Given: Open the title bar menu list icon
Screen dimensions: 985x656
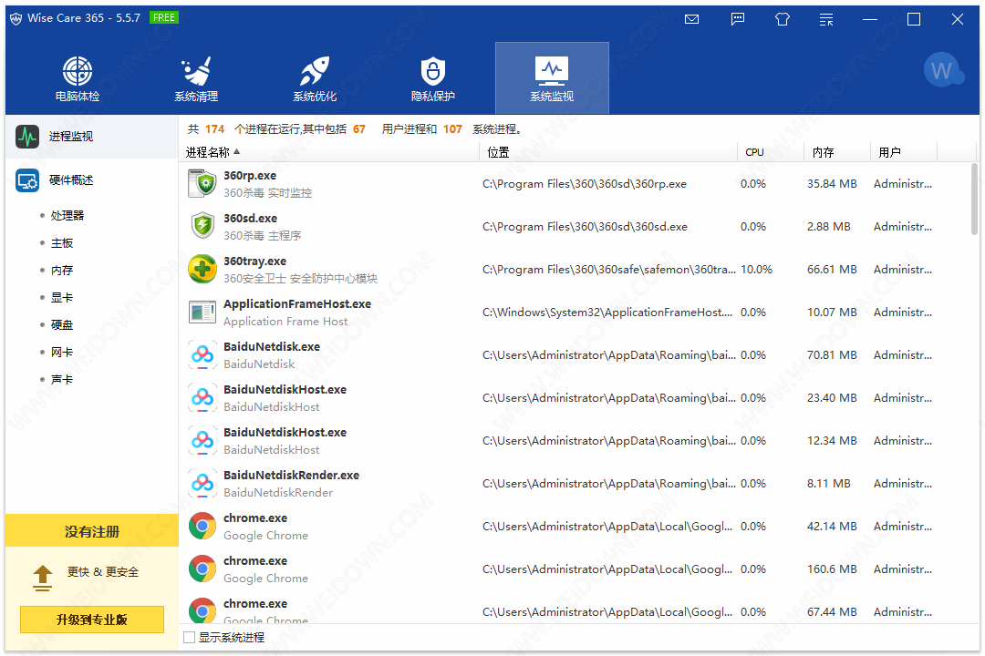Looking at the screenshot, I should (826, 19).
